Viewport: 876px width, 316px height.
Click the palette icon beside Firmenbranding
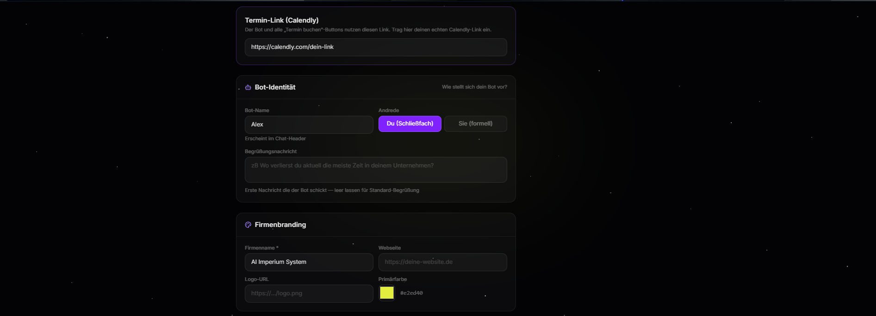click(248, 225)
